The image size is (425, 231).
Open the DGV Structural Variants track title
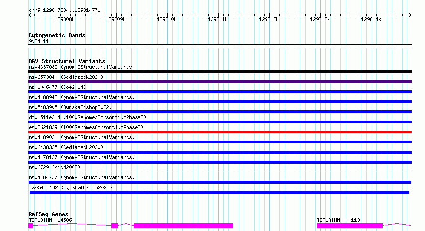67,61
